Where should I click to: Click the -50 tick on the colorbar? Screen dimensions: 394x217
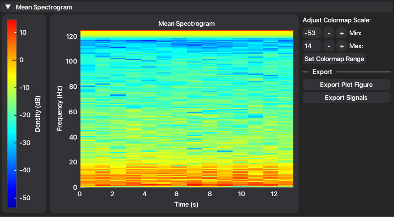(x=25, y=198)
